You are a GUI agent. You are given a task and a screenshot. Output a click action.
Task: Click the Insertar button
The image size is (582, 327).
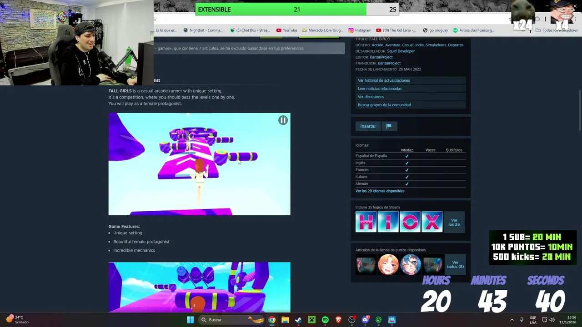coord(368,126)
